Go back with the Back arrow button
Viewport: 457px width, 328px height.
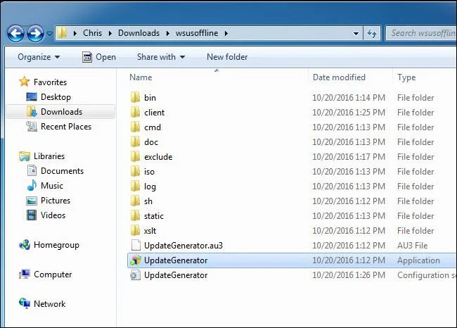tap(15, 33)
